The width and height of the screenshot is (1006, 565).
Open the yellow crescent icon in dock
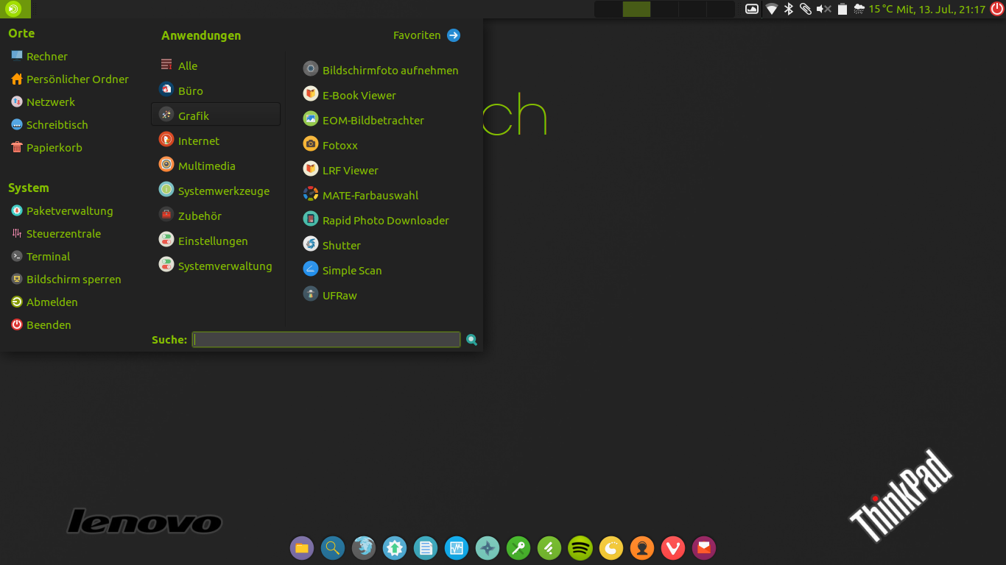point(611,548)
